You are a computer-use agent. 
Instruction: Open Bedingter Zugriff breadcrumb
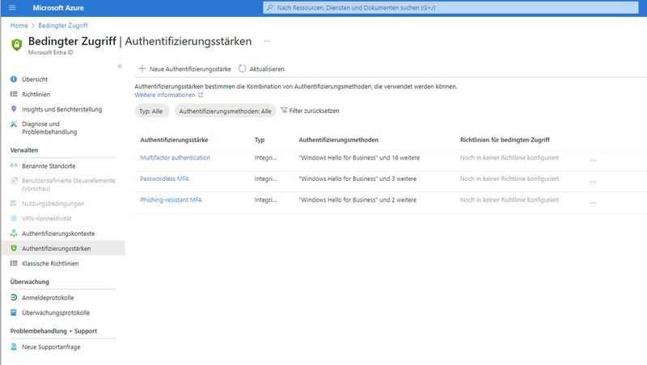coord(63,26)
